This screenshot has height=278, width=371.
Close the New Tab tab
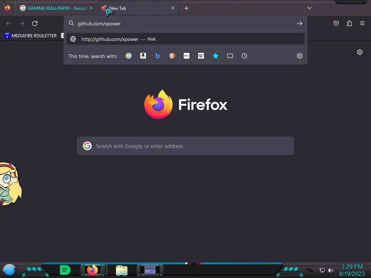coord(173,8)
